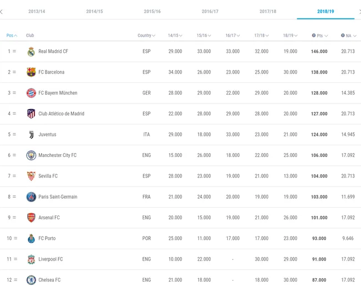
Task: Open FC Porto club link
Action: [47, 238]
